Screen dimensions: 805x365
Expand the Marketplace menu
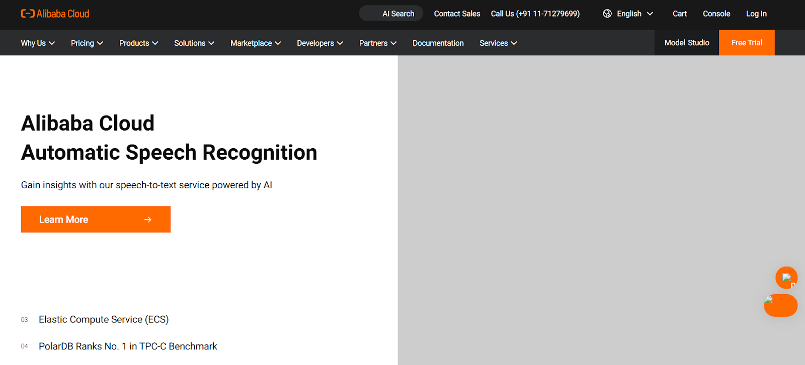[x=256, y=43]
